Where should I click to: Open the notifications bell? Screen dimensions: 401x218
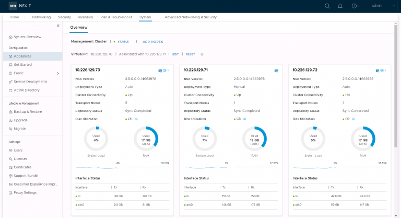(x=340, y=6)
